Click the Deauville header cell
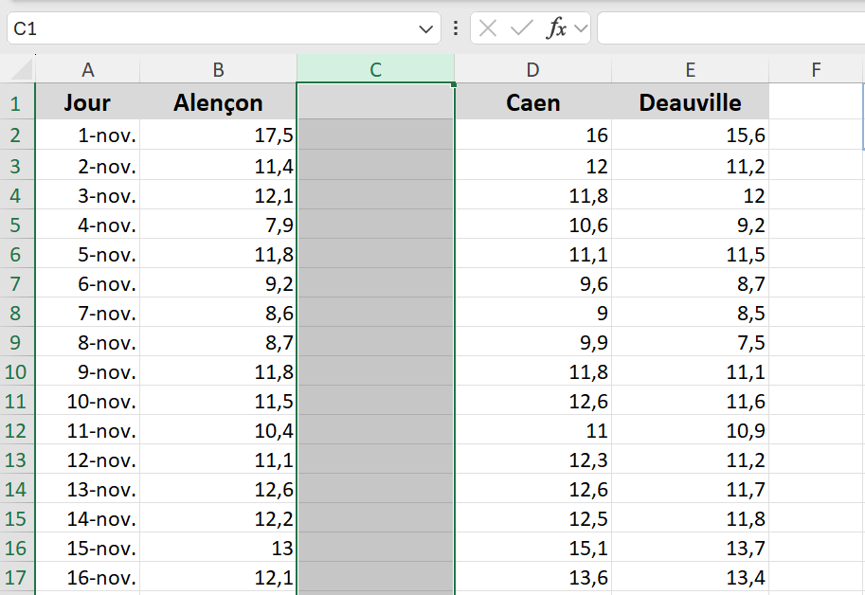Image resolution: width=865 pixels, height=595 pixels. pos(690,102)
